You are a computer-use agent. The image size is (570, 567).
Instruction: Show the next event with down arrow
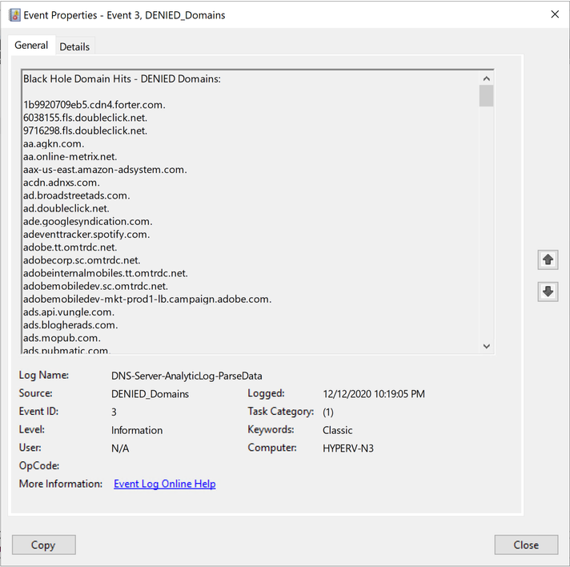tap(548, 292)
